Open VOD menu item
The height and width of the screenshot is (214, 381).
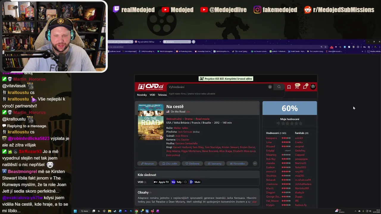[x=152, y=95]
